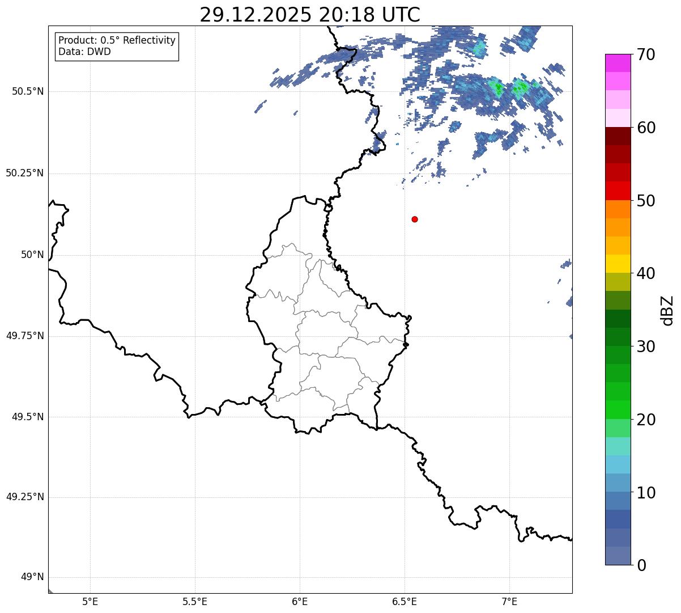The width and height of the screenshot is (681, 613).
Task: Click the 50 dBZ colorbar tick label
Action: pos(646,201)
